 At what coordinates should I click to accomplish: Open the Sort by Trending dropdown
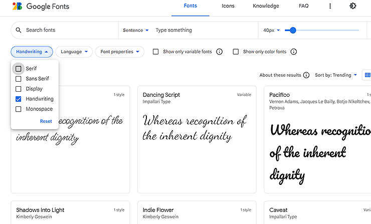[x=336, y=75]
